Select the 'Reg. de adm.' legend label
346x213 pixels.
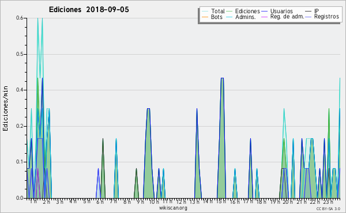(x=287, y=17)
